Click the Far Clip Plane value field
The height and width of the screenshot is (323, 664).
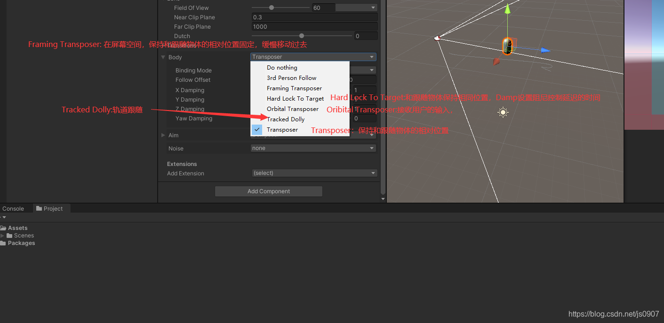[x=315, y=26]
